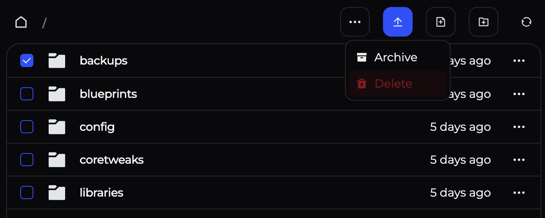
Task: Click the upload file button
Action: point(397,22)
